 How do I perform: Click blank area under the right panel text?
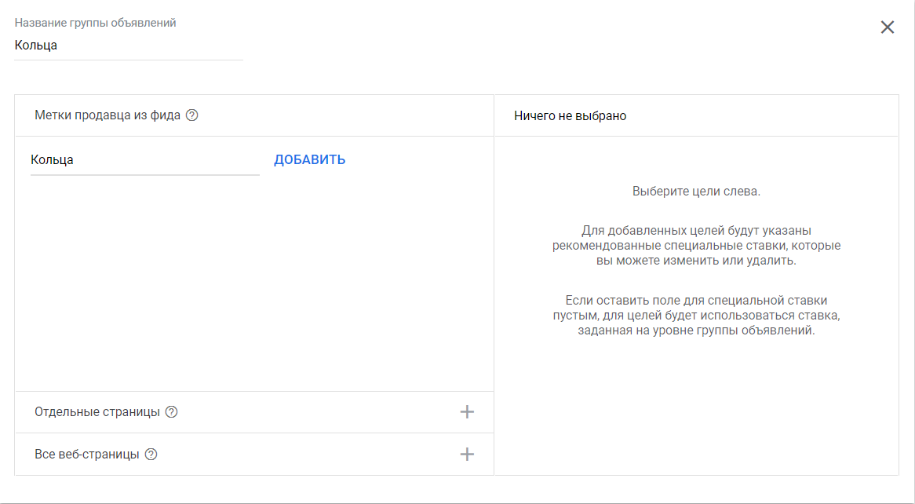point(696,408)
